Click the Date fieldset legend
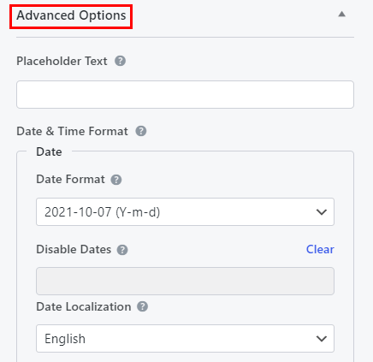This screenshot has width=373, height=362. point(49,151)
